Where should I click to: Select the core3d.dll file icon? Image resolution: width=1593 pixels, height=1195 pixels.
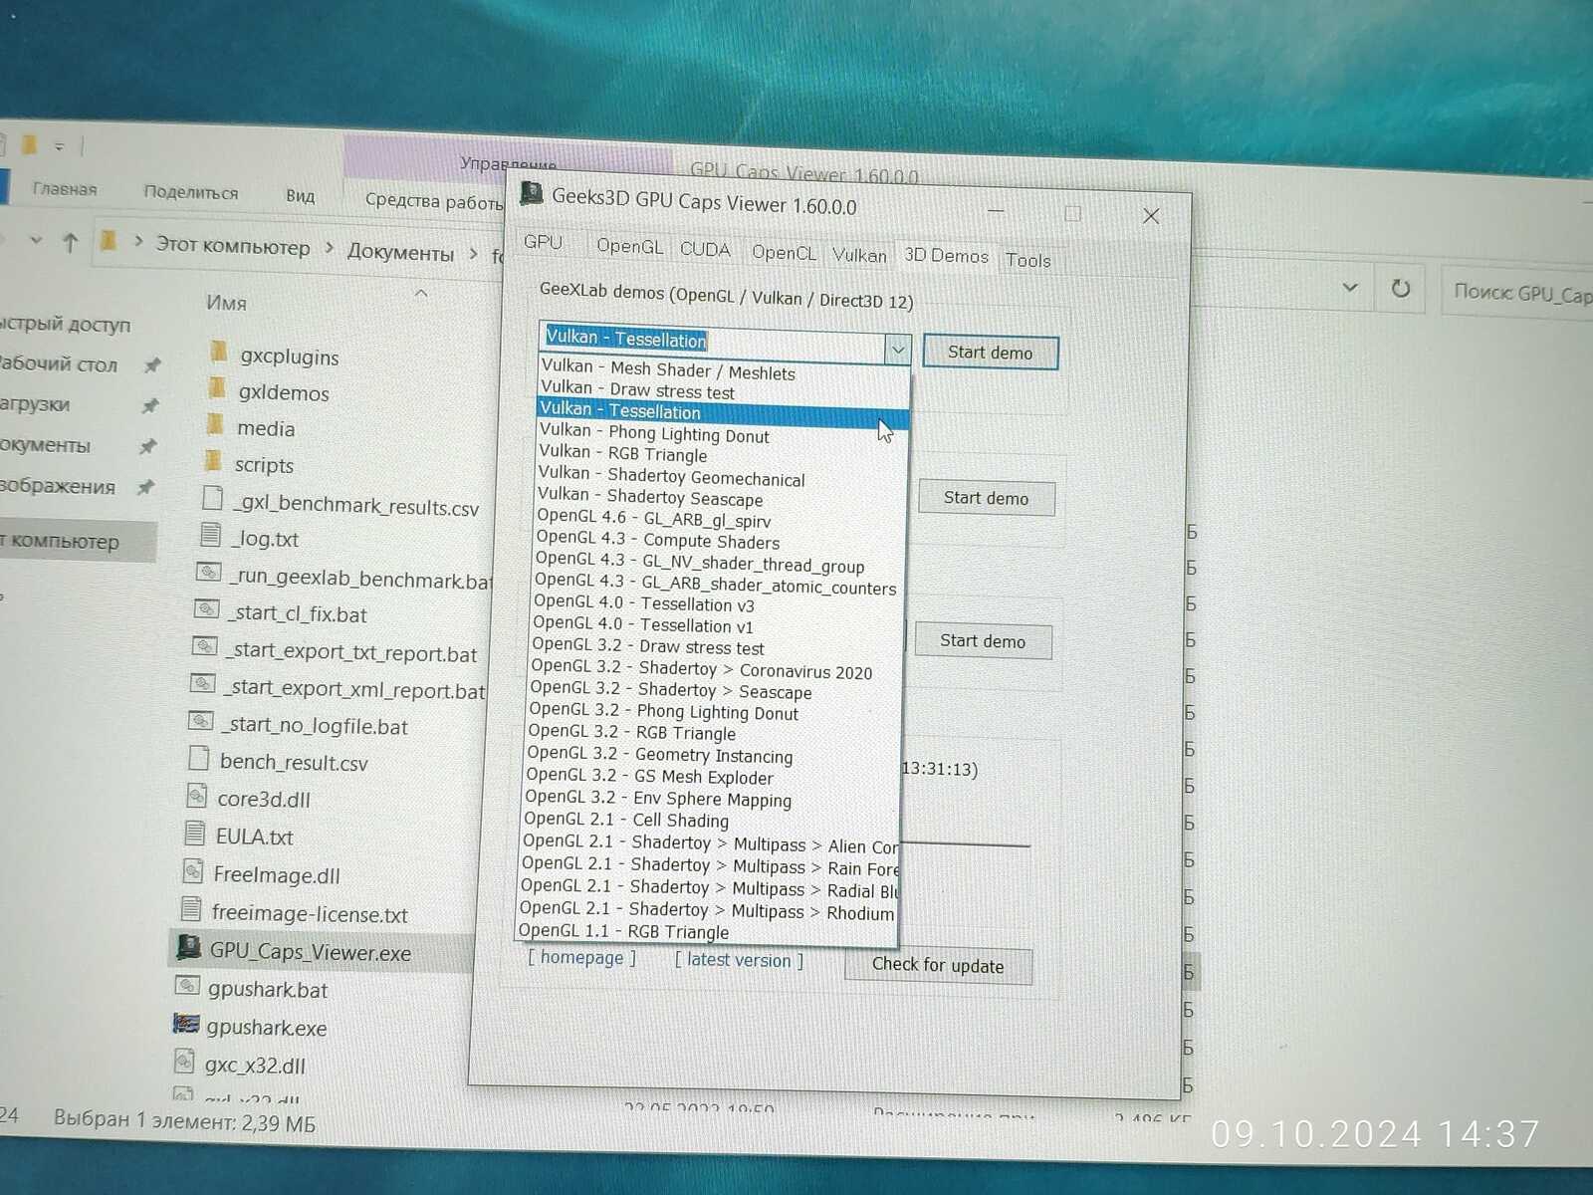(x=196, y=796)
